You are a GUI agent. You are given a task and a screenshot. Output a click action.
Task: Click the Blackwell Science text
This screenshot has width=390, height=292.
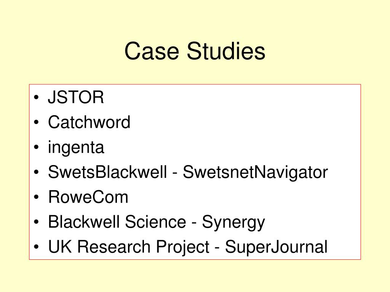(x=117, y=222)
